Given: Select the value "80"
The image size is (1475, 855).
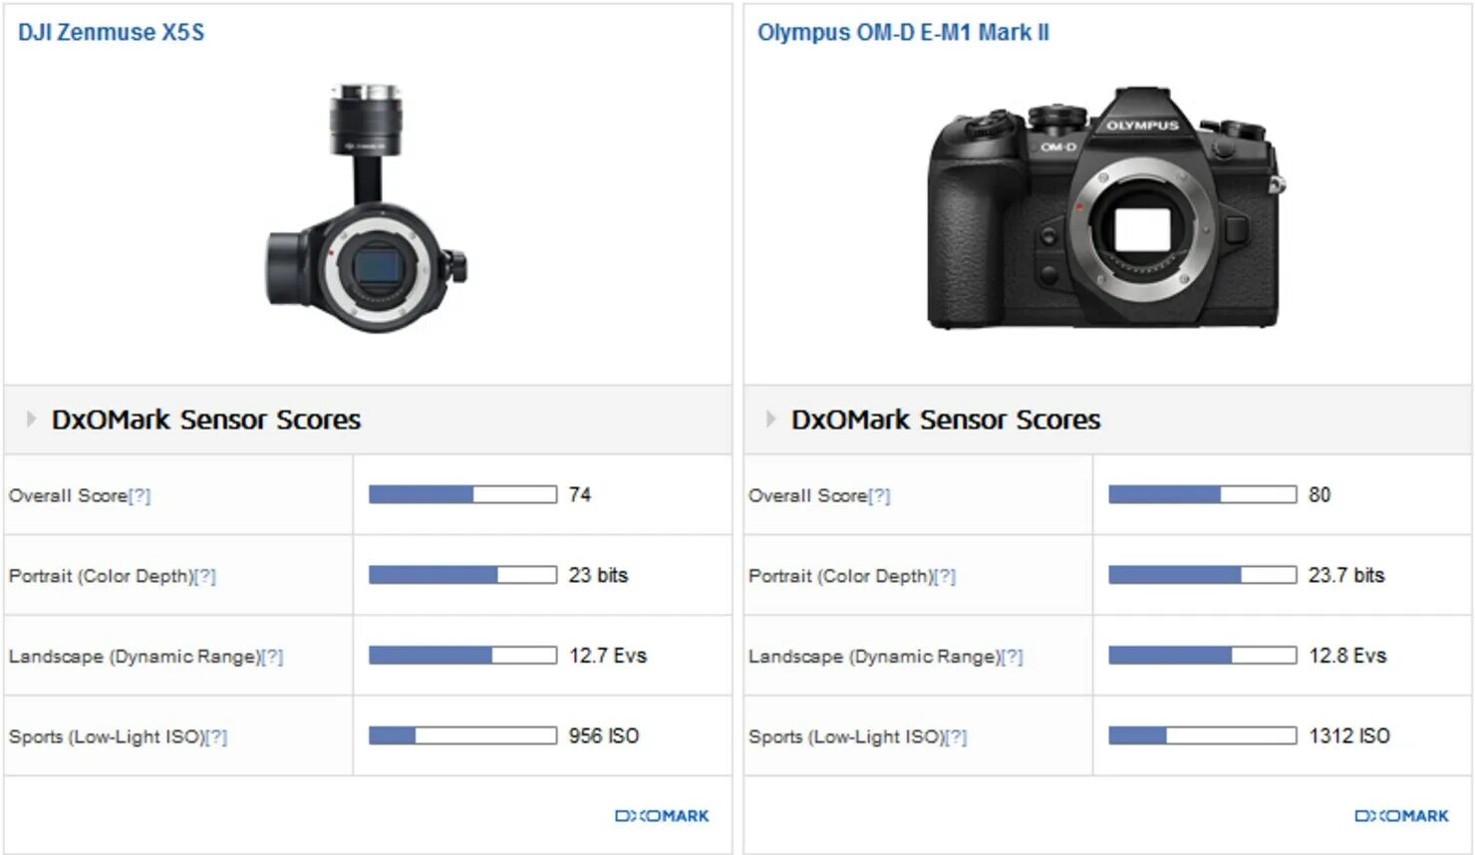Looking at the screenshot, I should tap(1320, 494).
